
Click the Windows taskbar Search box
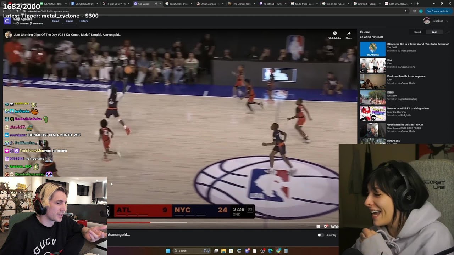(x=192, y=251)
